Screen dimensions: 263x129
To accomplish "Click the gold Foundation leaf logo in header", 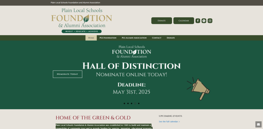I will [x=81, y=20].
